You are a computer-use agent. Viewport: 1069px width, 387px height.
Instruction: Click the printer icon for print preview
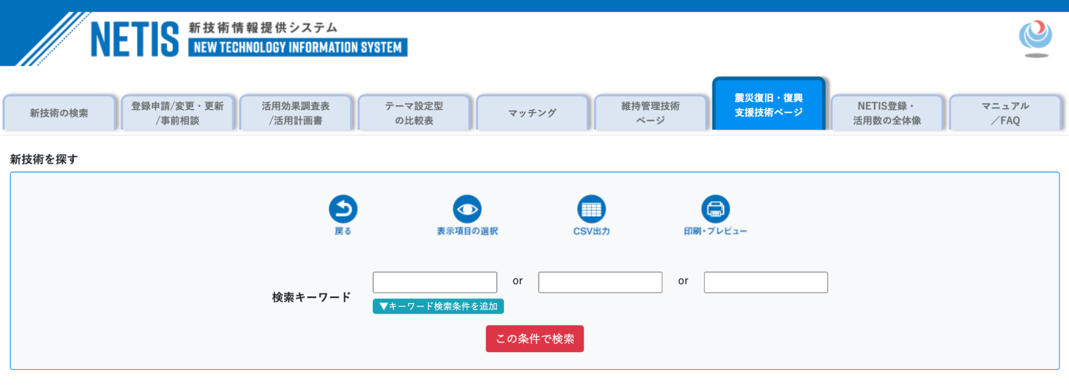[x=715, y=209]
